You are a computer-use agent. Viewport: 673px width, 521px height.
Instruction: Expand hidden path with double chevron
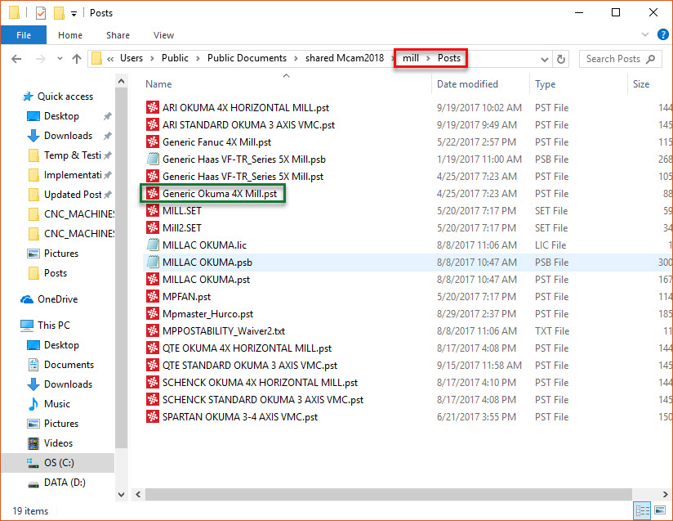coord(110,59)
